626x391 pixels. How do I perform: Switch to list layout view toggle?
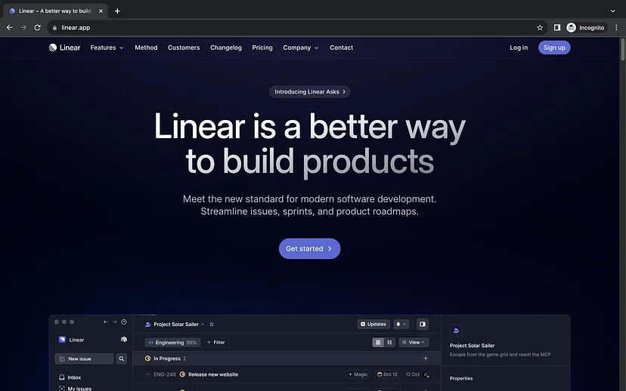click(378, 342)
